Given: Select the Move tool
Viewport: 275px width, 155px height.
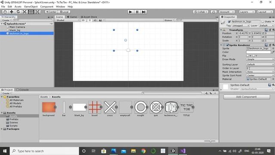Looking at the screenshot, I should [12, 12].
